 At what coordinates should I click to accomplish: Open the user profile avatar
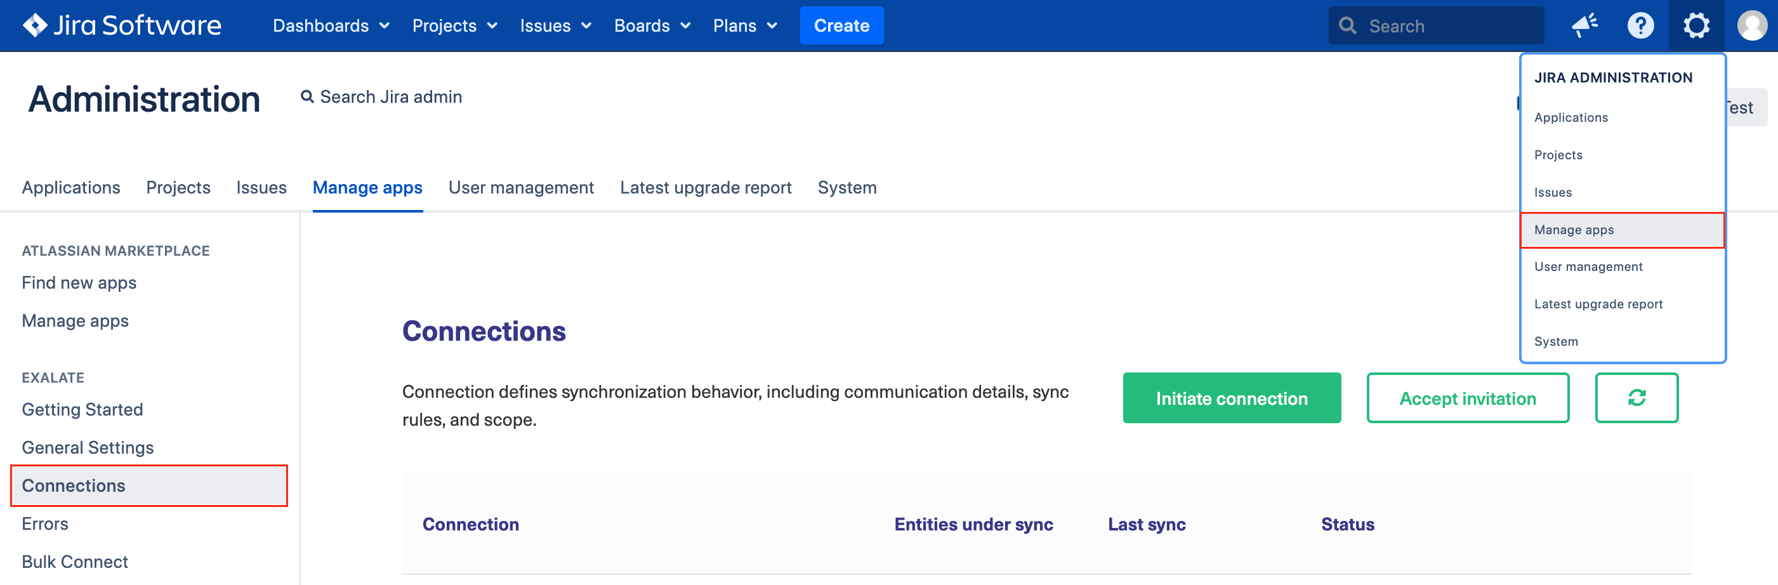[1752, 25]
